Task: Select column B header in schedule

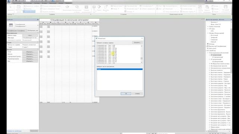Action: tap(51, 22)
